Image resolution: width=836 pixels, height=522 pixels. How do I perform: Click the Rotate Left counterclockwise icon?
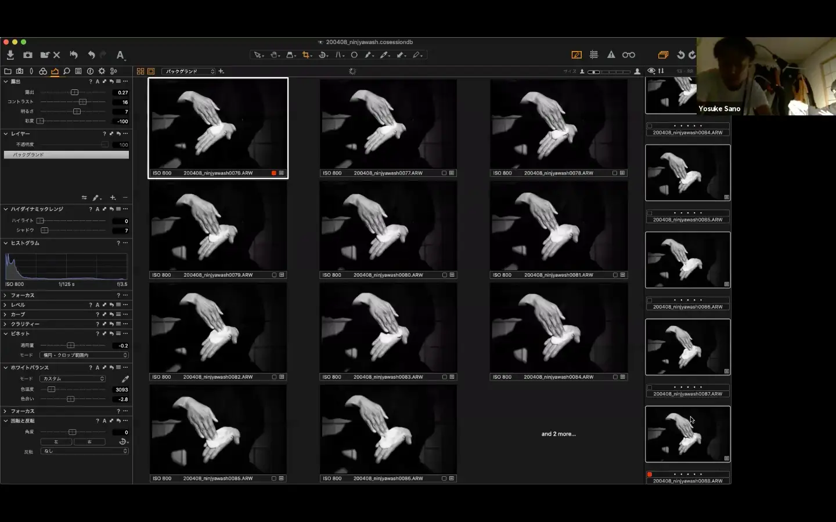pos(680,55)
